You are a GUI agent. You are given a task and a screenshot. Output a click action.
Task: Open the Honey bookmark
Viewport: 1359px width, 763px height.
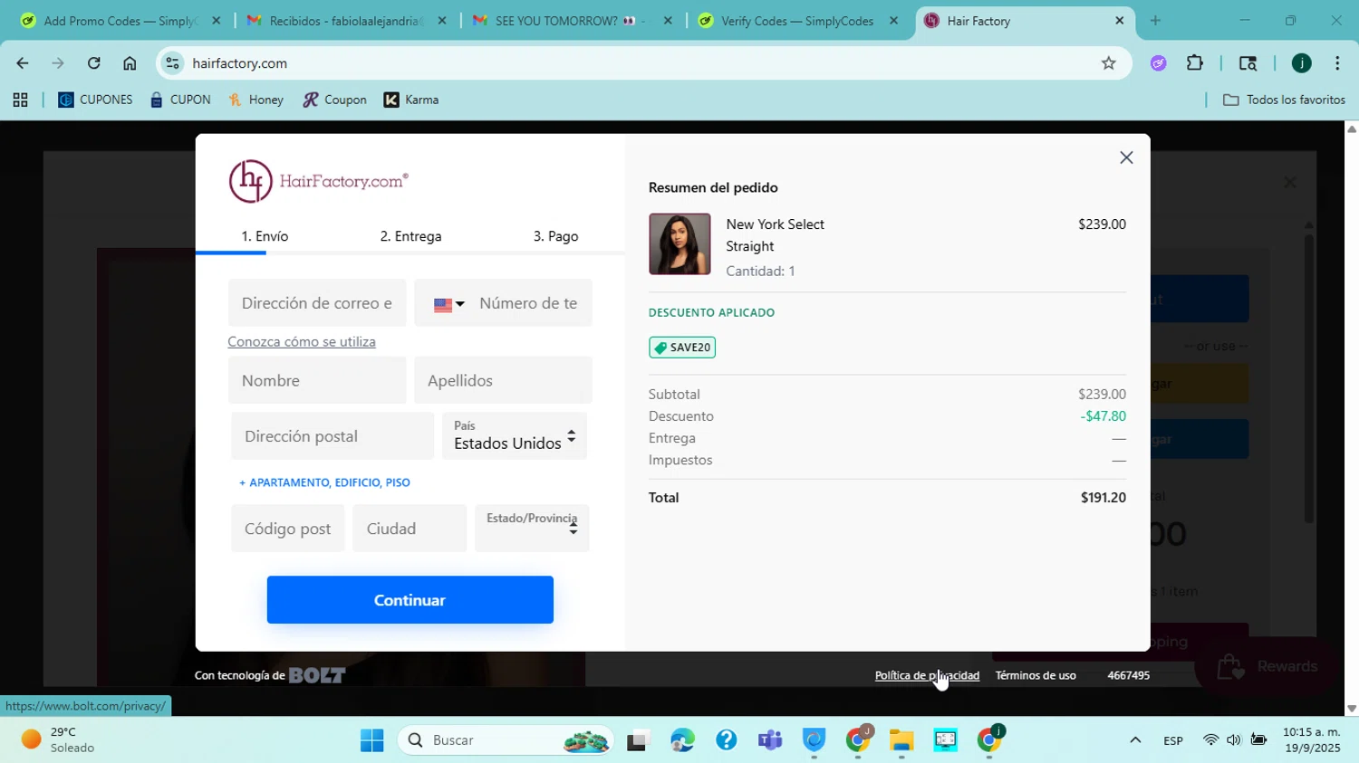point(256,100)
